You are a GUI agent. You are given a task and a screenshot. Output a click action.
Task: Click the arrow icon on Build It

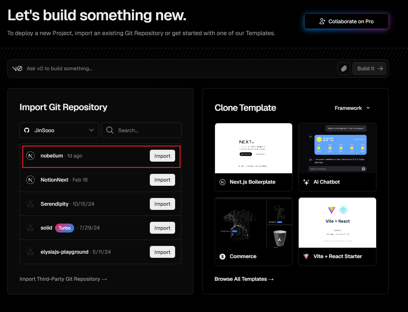[x=380, y=68]
